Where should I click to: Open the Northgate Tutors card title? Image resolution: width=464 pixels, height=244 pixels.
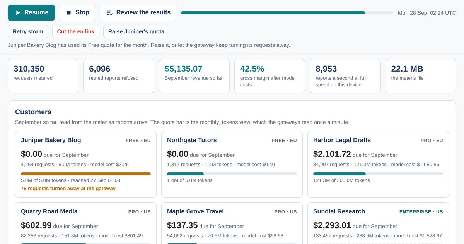point(192,140)
